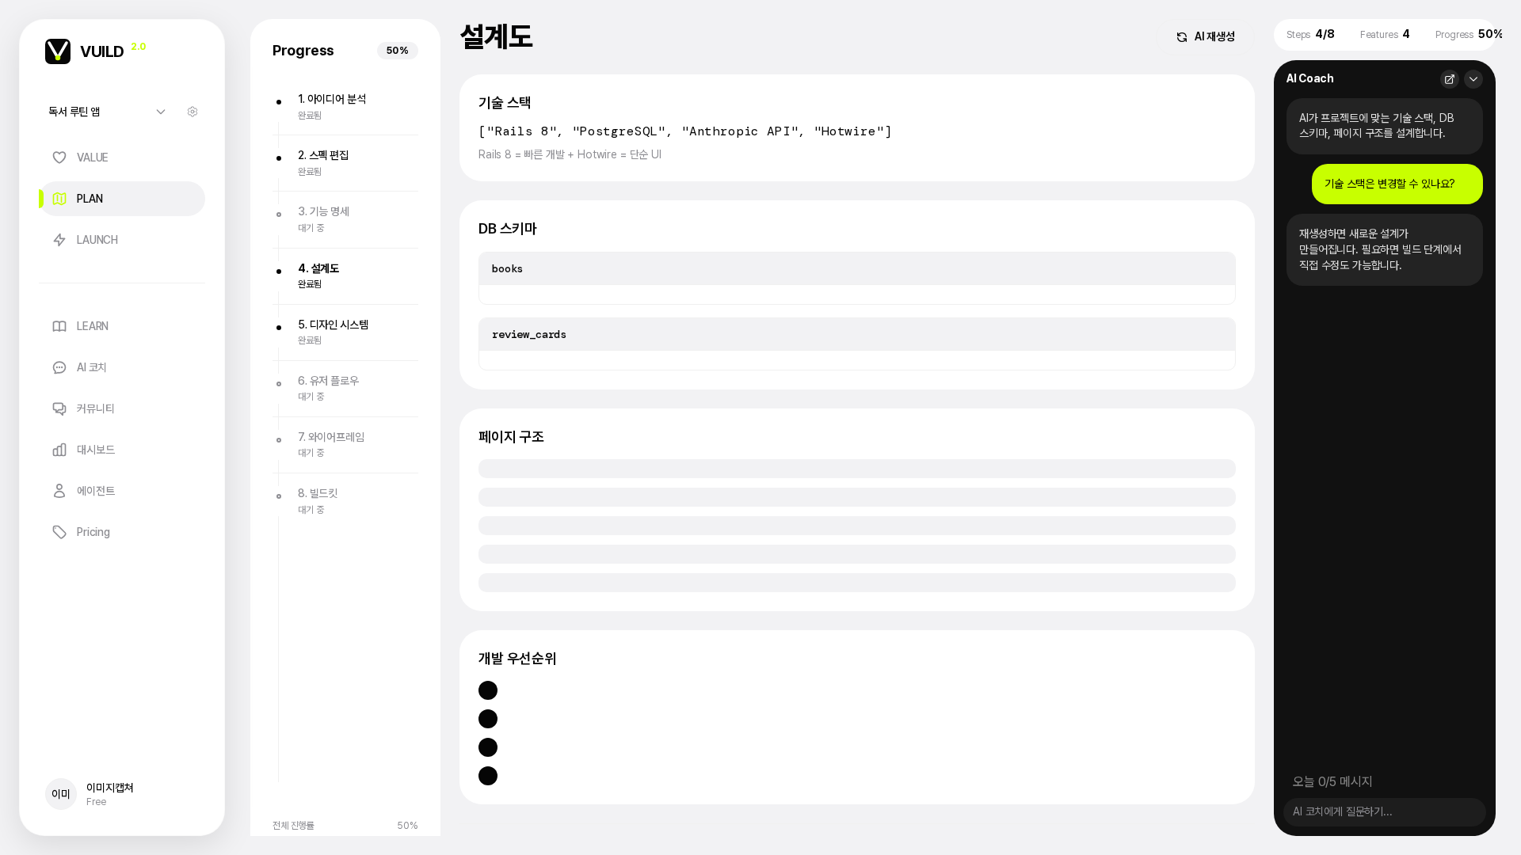1521x855 pixels.
Task: Click the Steps 4/8 stat
Action: (1310, 34)
